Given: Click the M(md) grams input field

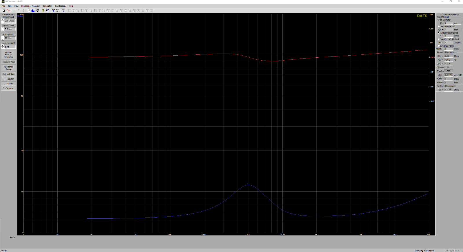Looking at the screenshot, I should pyautogui.click(x=449, y=49).
